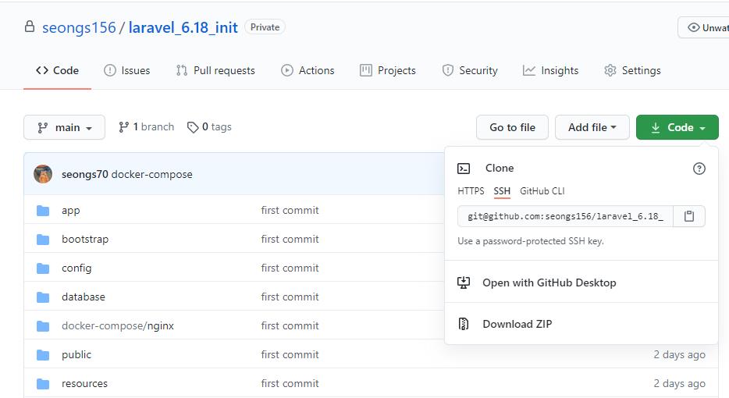Toggle the green Code dropdown button
Viewport: 729px width, 398px height.
click(677, 127)
